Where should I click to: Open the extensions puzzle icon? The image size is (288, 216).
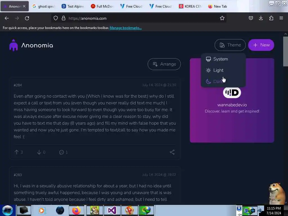271,18
